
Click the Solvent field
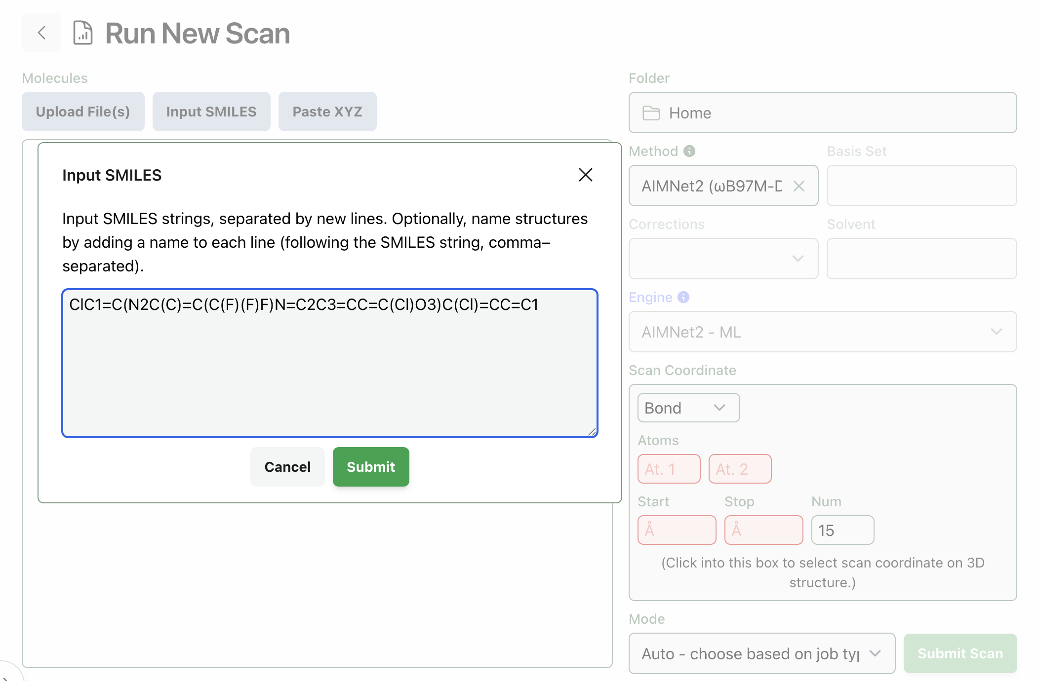921,259
